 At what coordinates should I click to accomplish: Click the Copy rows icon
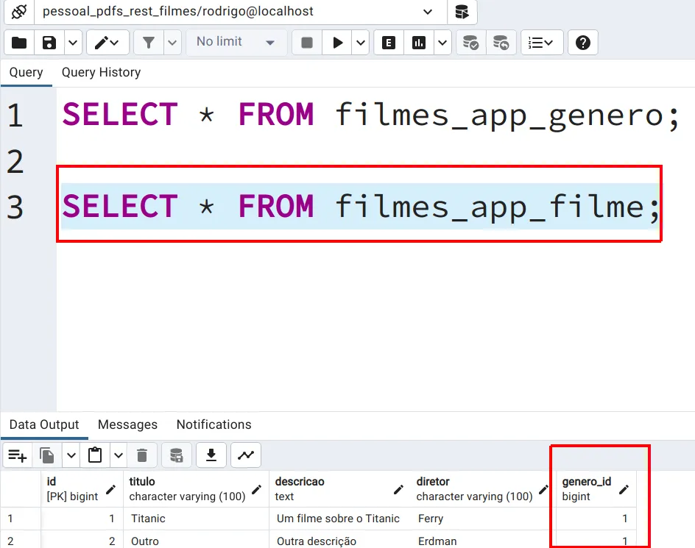[x=47, y=455]
